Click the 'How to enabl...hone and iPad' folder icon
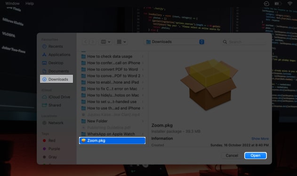The width and height of the screenshot is (297, 176). tap(83, 82)
